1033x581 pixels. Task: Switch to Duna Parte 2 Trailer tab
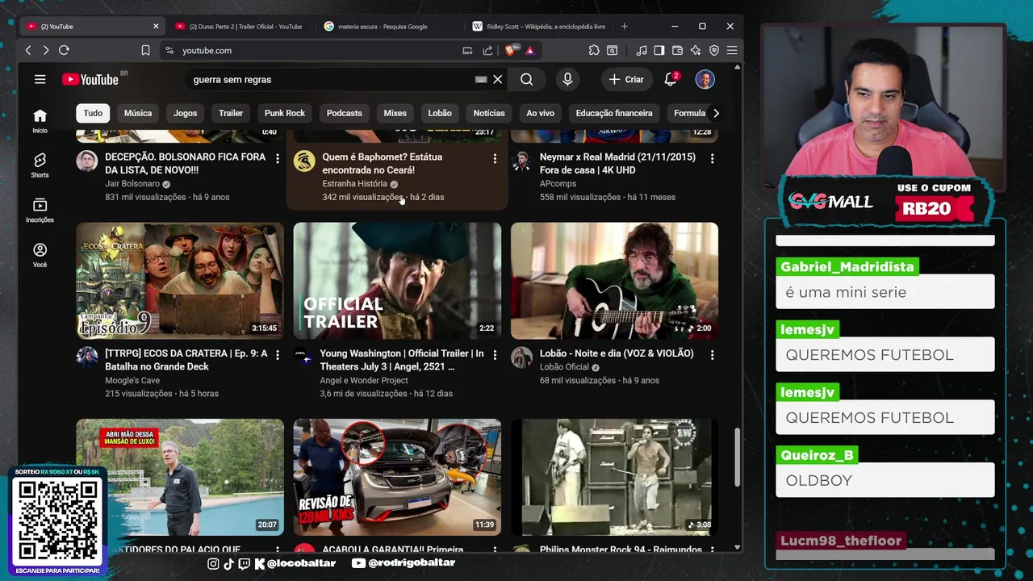coord(239,26)
